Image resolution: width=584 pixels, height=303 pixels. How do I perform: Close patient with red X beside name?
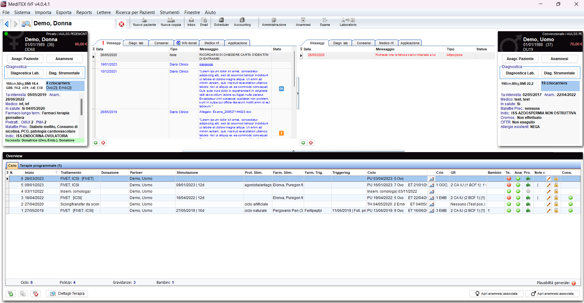tap(122, 24)
